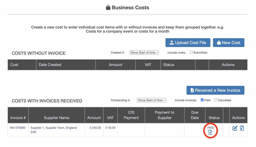The image size is (256, 147).
Task: Open the PDF file of the paid invoice
Action: (210, 132)
